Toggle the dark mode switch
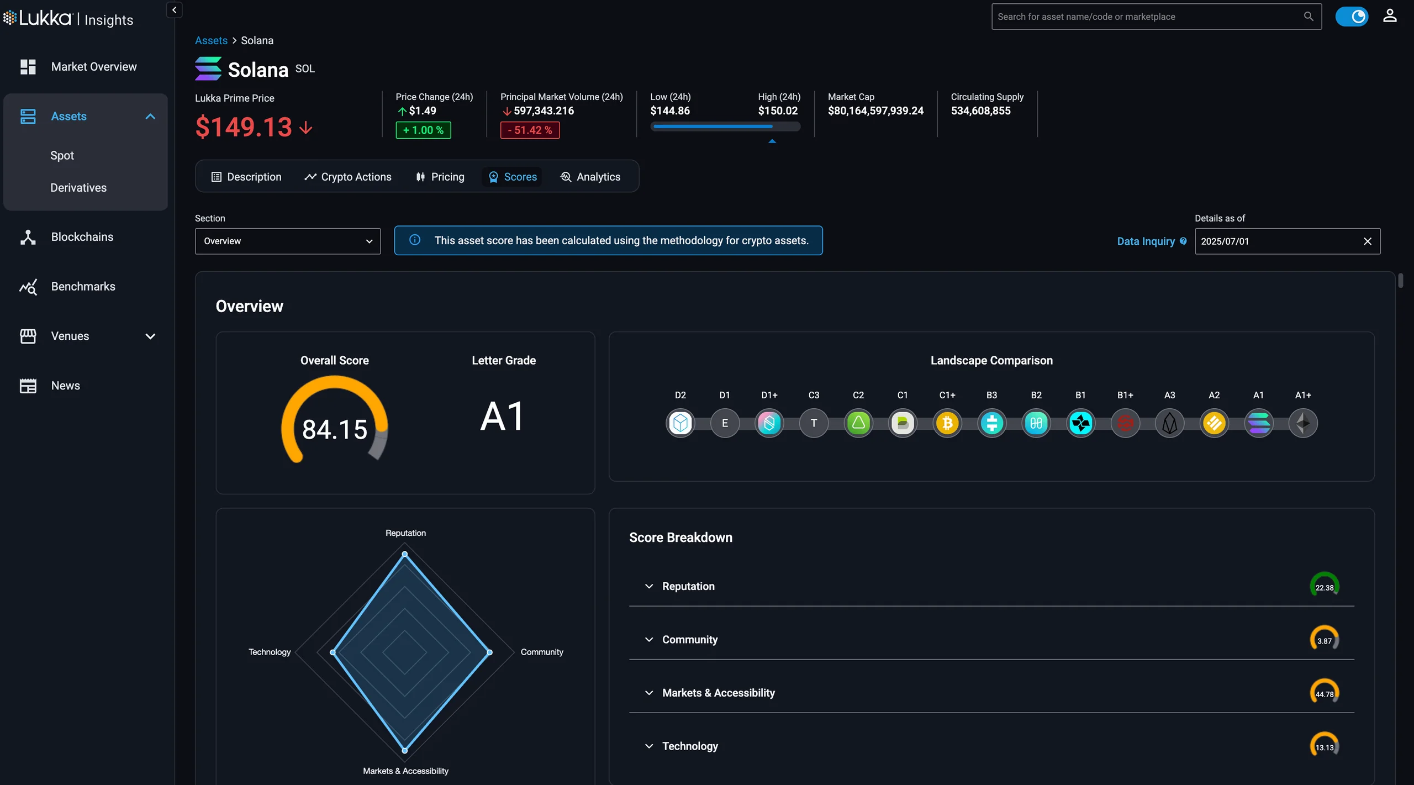This screenshot has height=785, width=1414. pos(1352,17)
